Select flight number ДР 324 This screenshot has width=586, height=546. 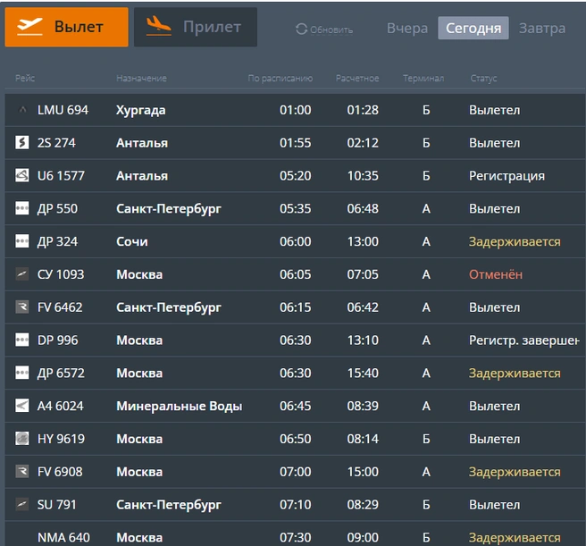(x=57, y=241)
